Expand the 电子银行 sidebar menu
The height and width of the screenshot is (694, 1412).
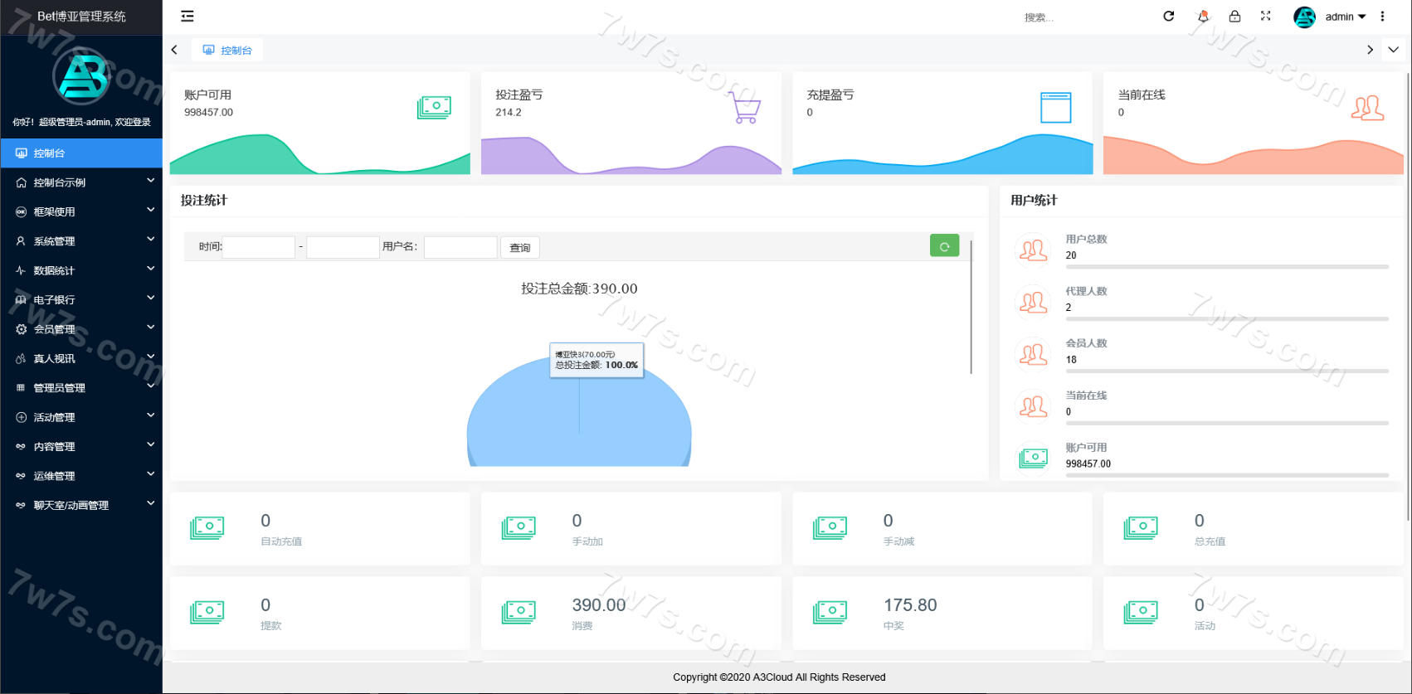click(x=81, y=299)
